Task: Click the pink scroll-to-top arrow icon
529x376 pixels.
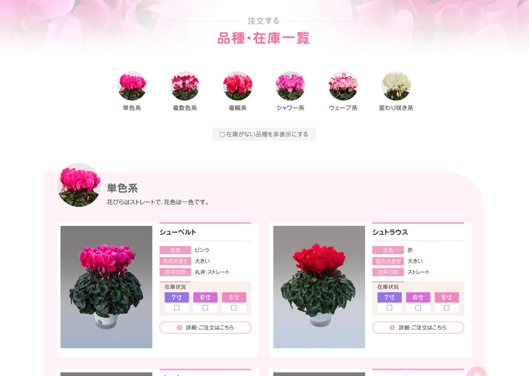Action: coord(476,372)
